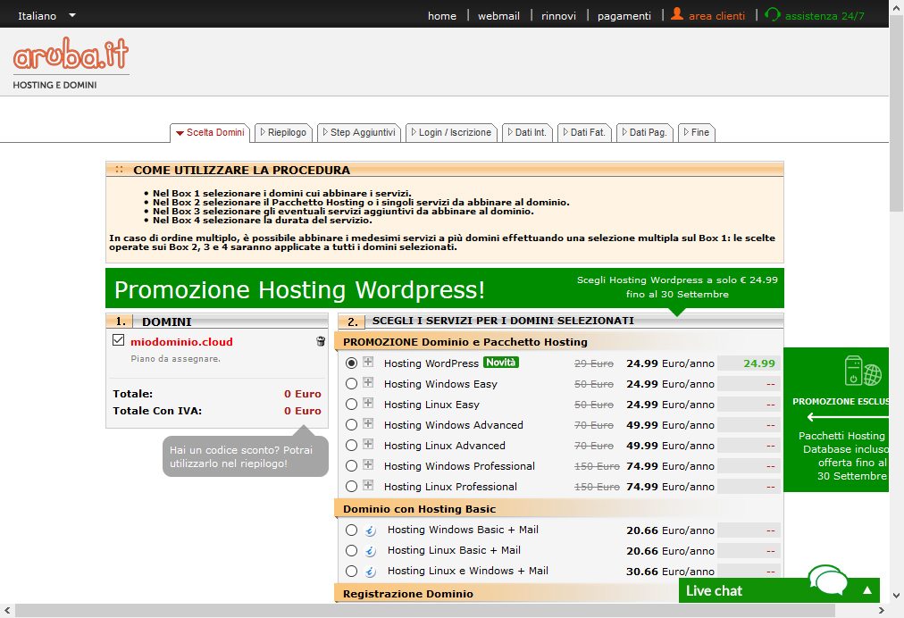Open the pagamenti link in top bar

624,15
